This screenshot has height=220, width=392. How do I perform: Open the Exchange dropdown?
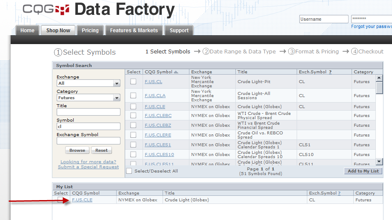(88, 84)
